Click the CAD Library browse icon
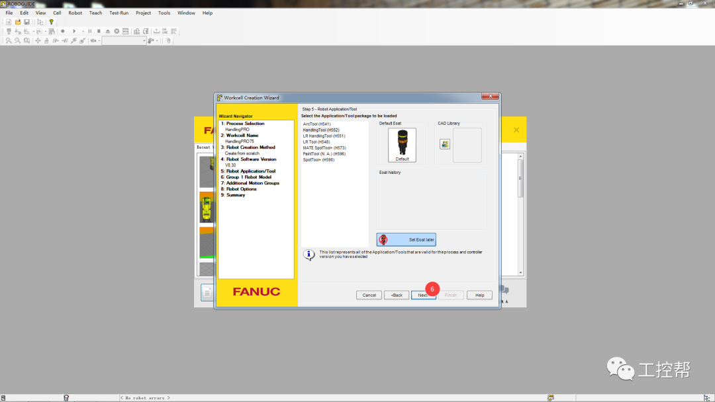Viewport: 715px width, 402px height. coord(445,144)
